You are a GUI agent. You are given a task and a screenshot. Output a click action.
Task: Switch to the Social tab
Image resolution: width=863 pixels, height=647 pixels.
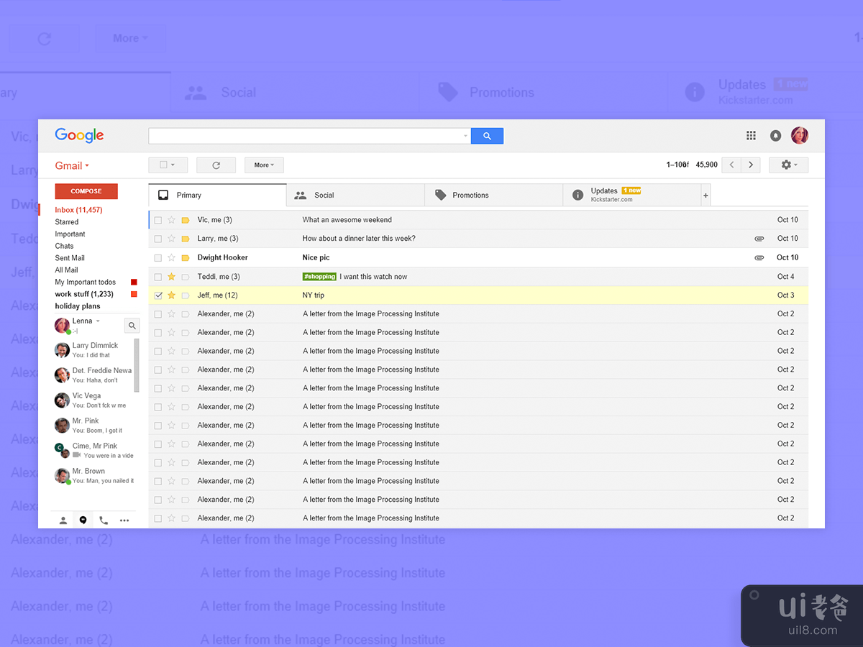pos(324,196)
